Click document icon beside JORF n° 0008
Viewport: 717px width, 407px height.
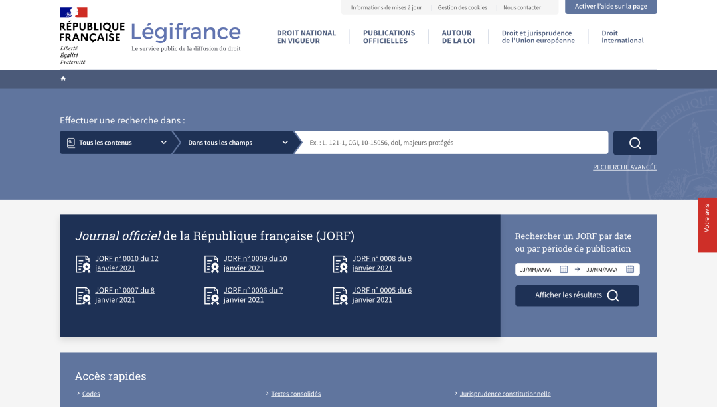click(x=340, y=264)
